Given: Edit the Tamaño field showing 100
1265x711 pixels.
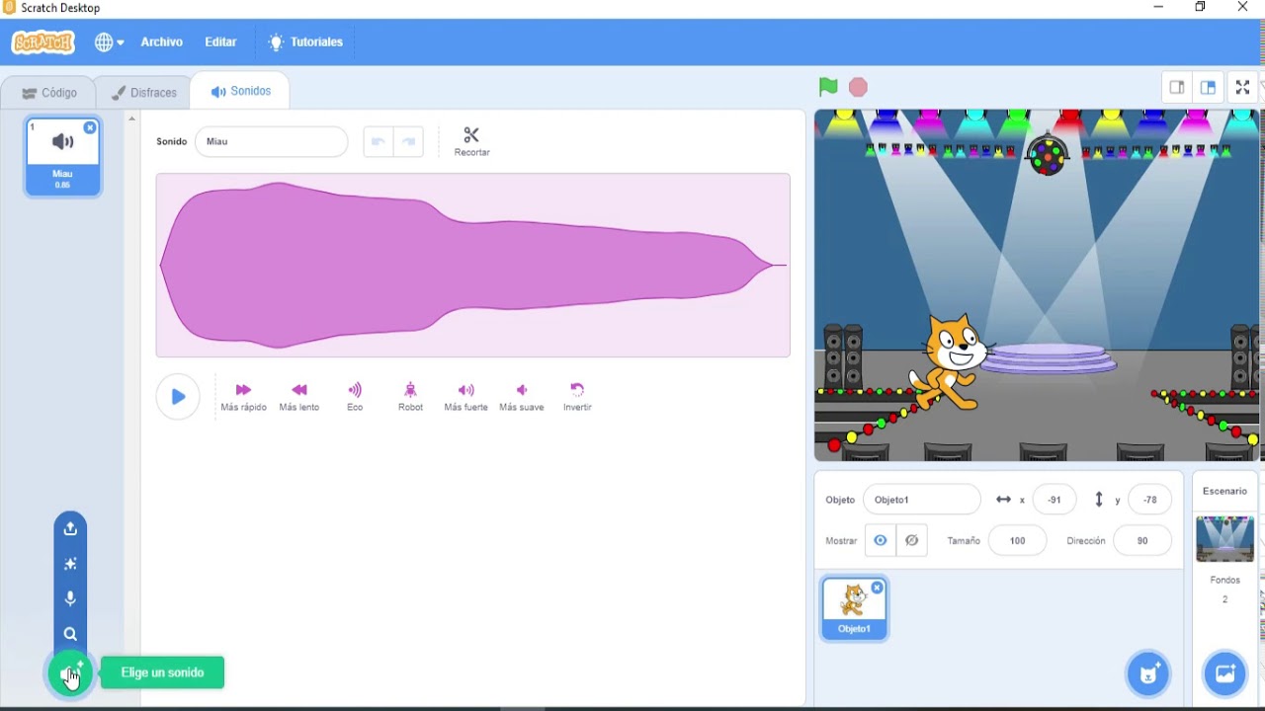Looking at the screenshot, I should [1017, 540].
